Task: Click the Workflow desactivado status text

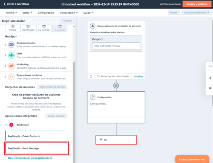Action: [x=170, y=4]
